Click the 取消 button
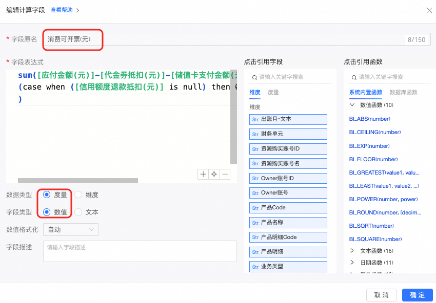Image resolution: width=436 pixels, height=303 pixels. coord(381,295)
